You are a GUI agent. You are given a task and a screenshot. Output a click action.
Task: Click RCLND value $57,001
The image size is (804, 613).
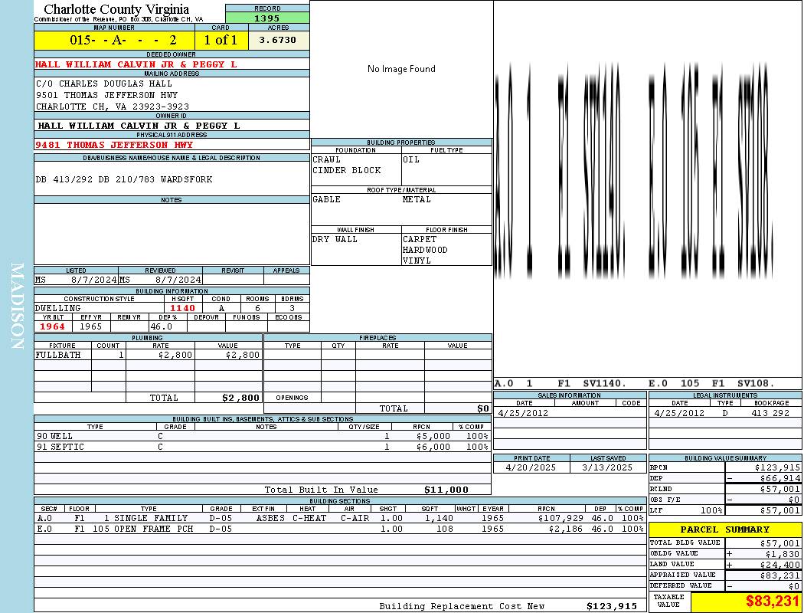[780, 490]
